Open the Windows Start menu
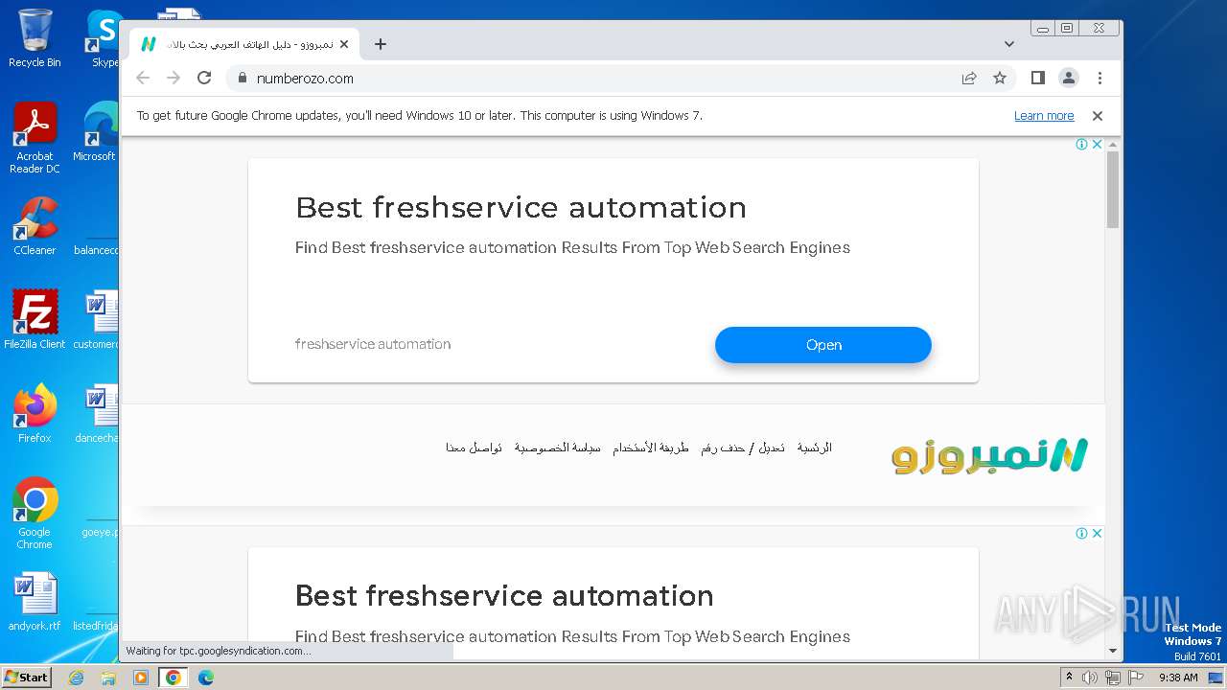The height and width of the screenshot is (690, 1227). point(26,678)
